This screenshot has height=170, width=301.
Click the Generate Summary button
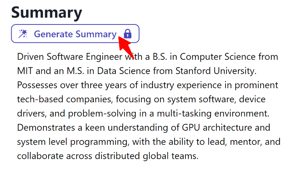pyautogui.click(x=75, y=34)
